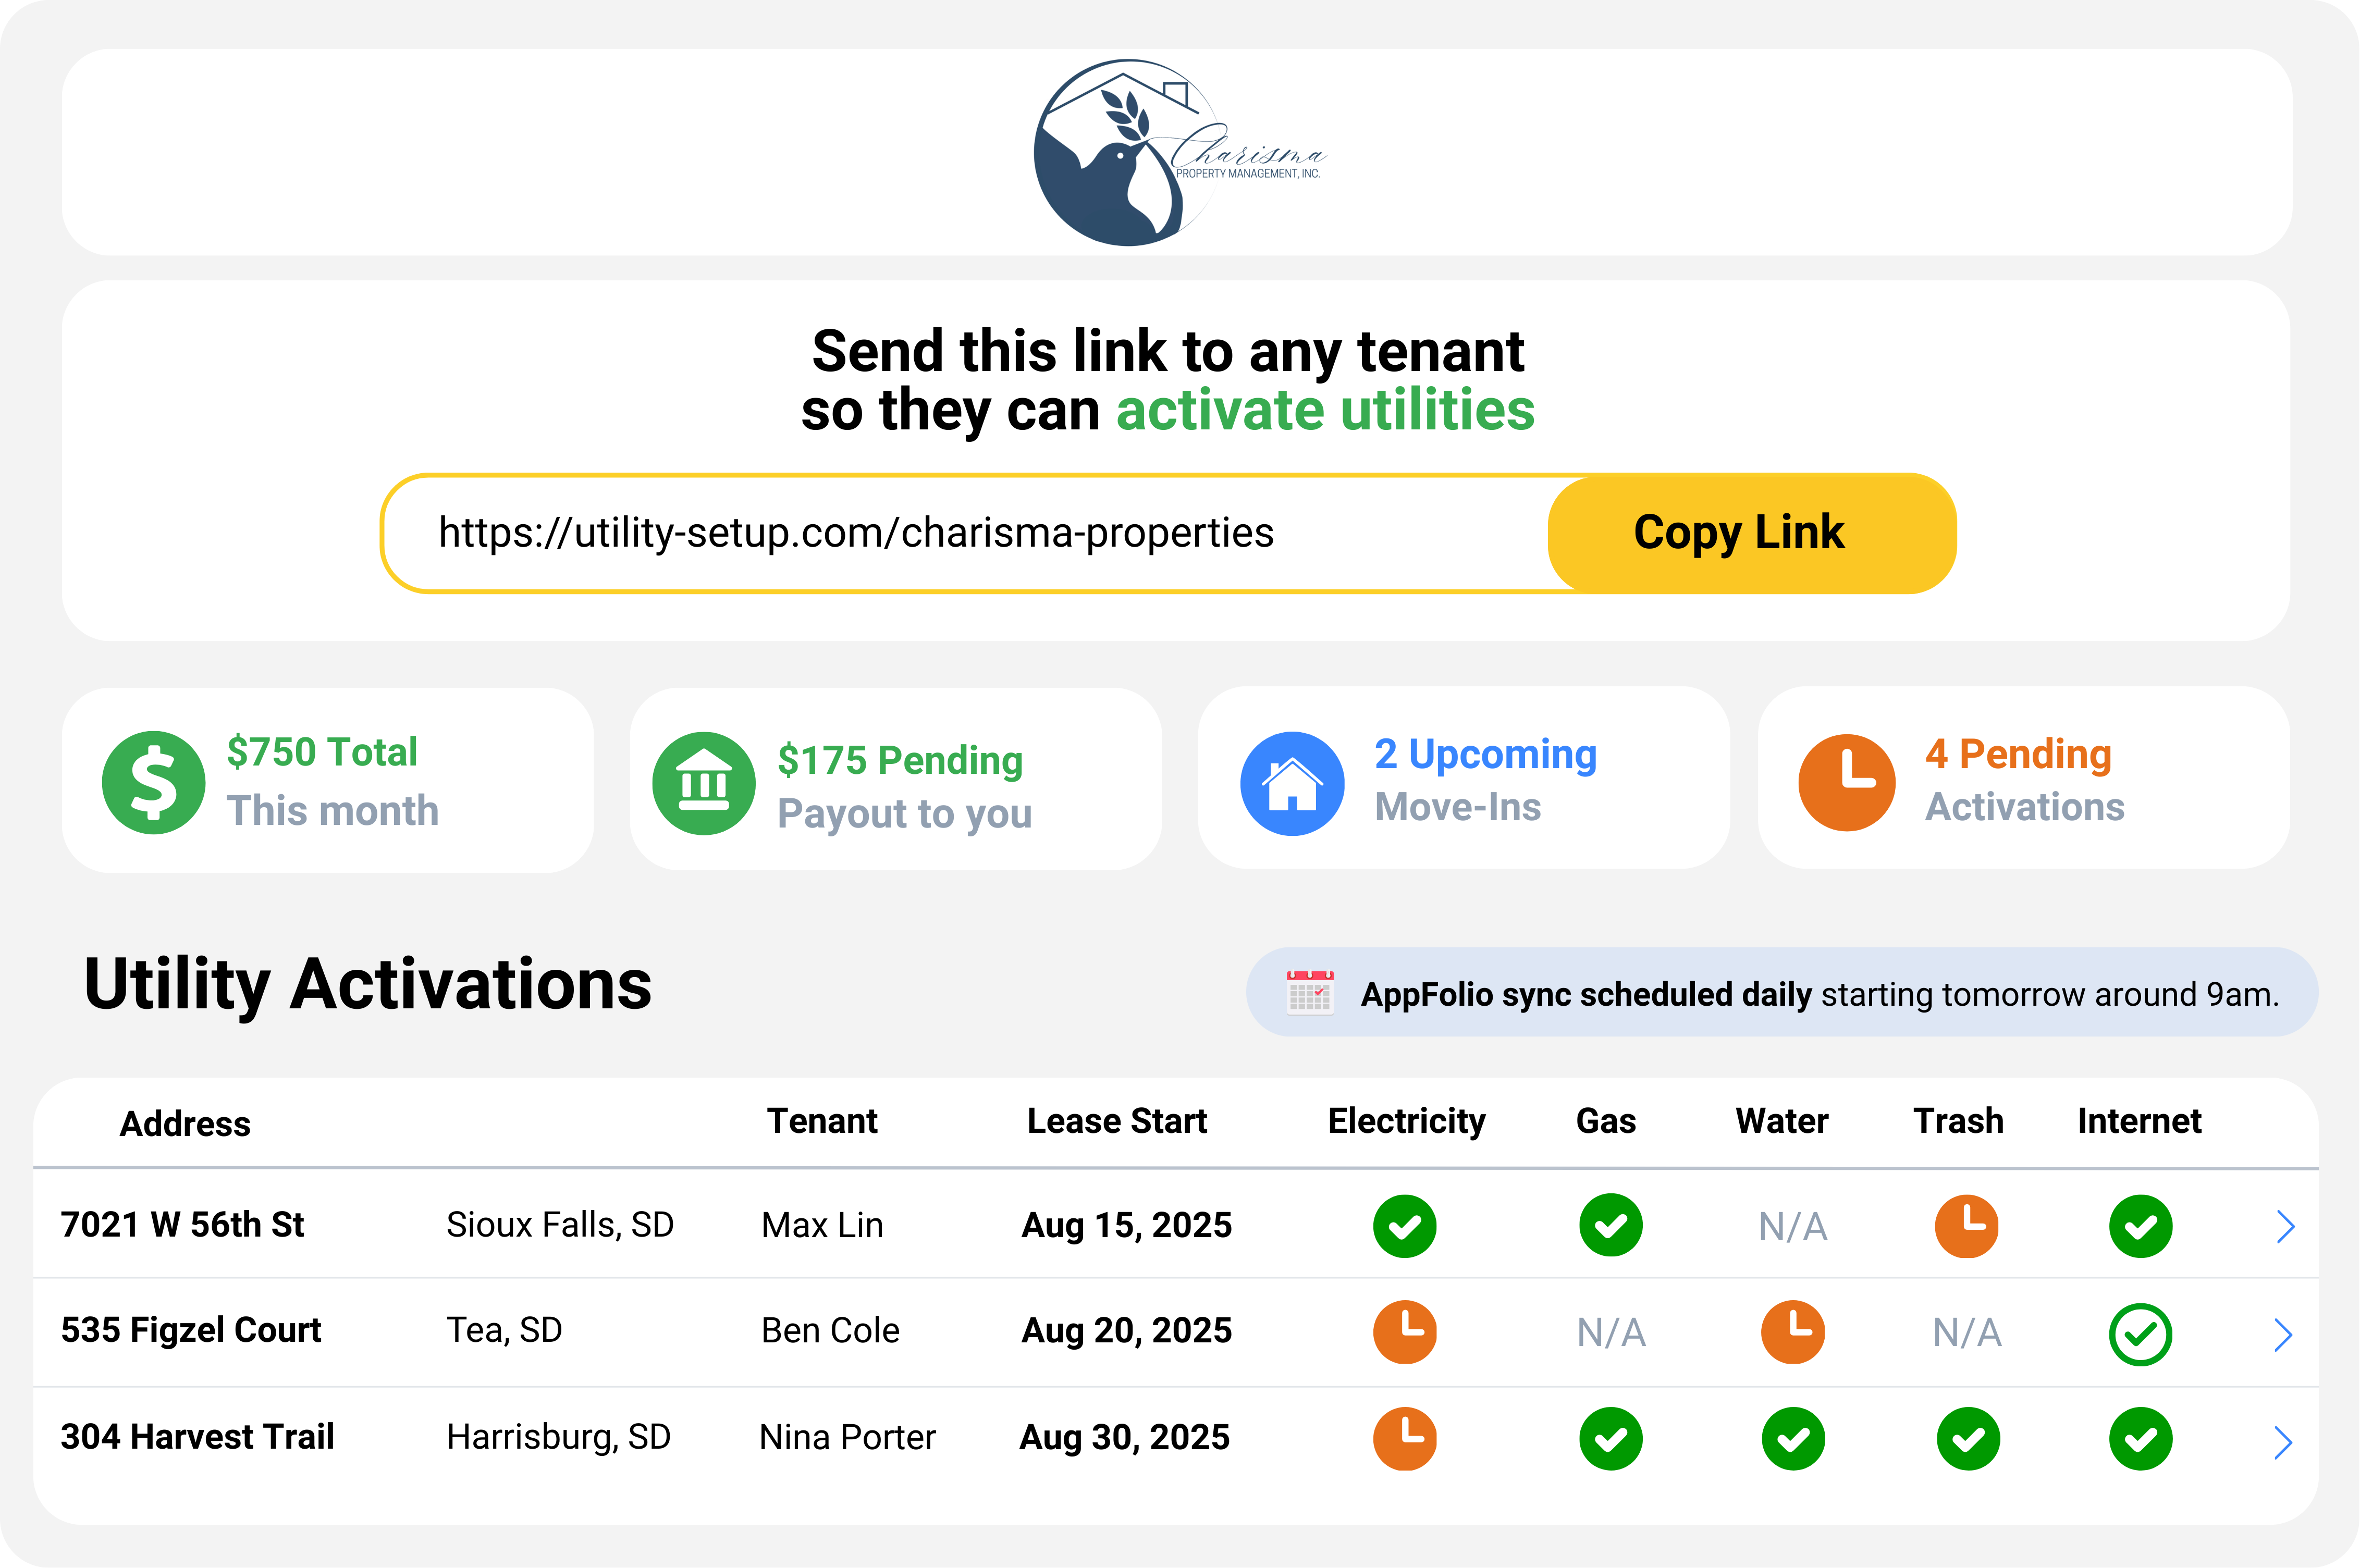Open the 4 Pending Activations card
The height and width of the screenshot is (1568, 2360).
pyautogui.click(x=2024, y=778)
